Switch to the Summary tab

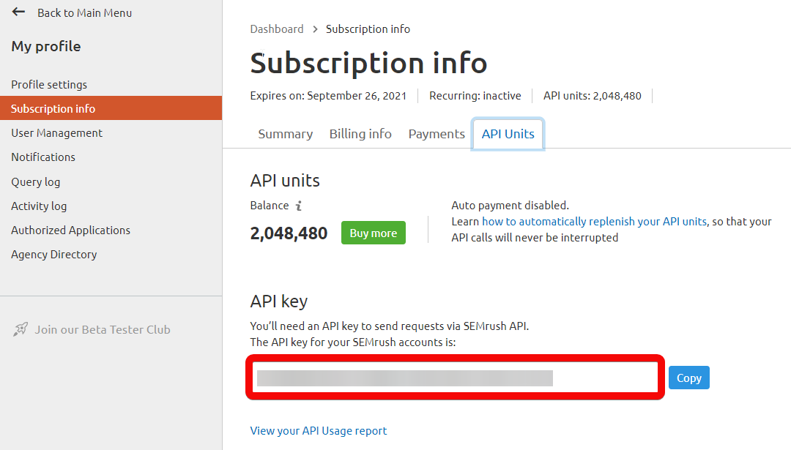(286, 134)
